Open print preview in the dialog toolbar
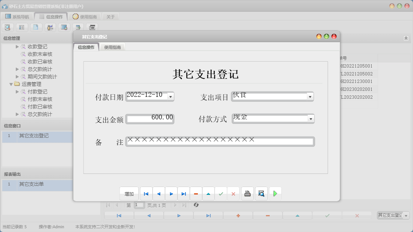 point(261,193)
